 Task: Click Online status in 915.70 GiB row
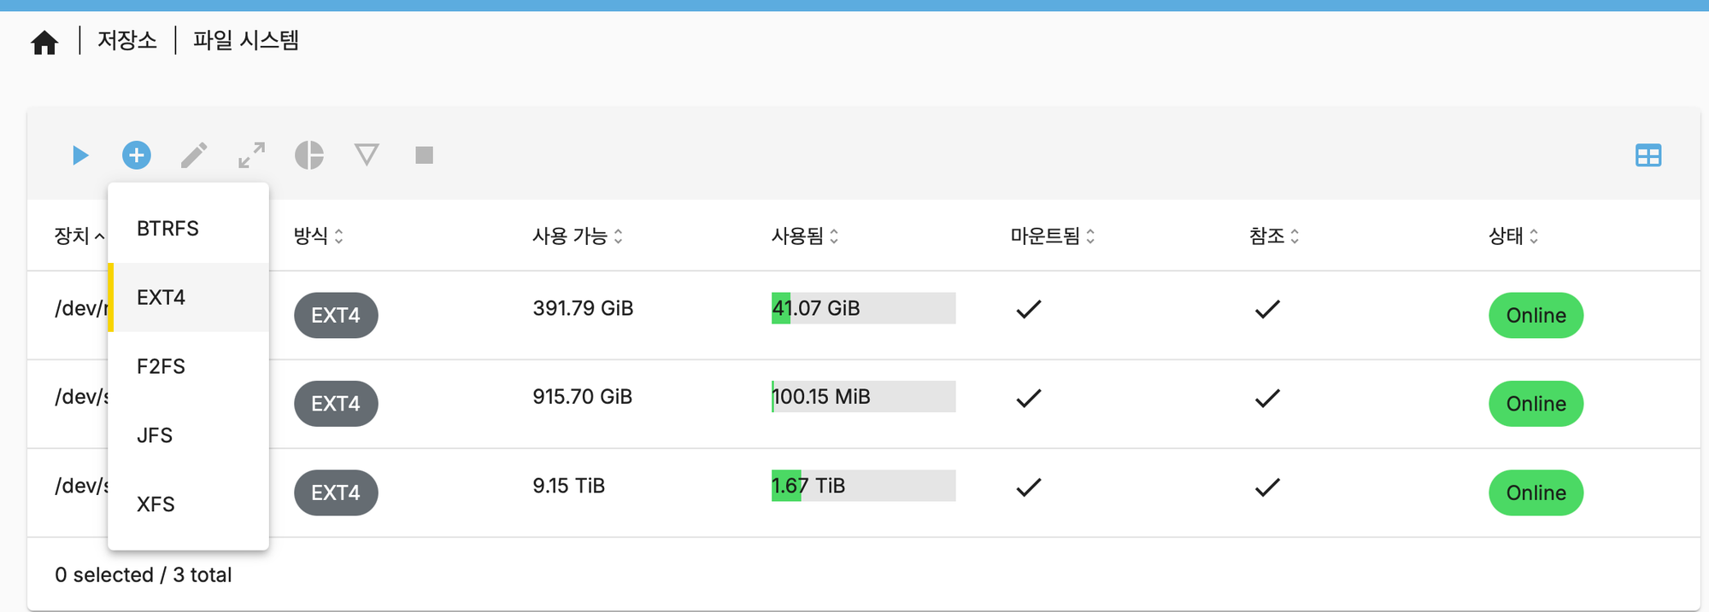click(x=1536, y=404)
